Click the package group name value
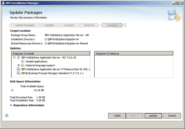The image size is (185, 129). point(67,35)
